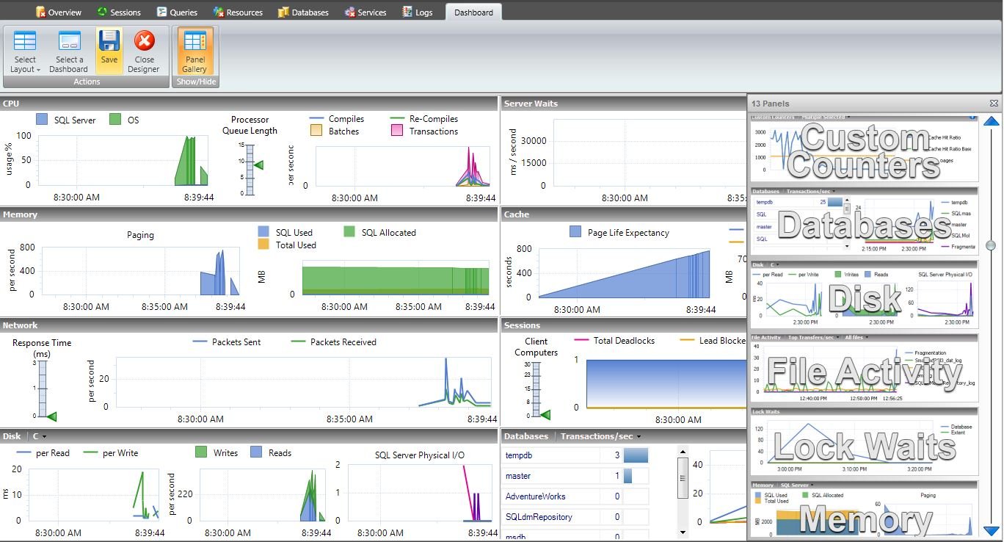Click the gallery scroll up arrow
The image size is (1004, 542).
pos(992,122)
